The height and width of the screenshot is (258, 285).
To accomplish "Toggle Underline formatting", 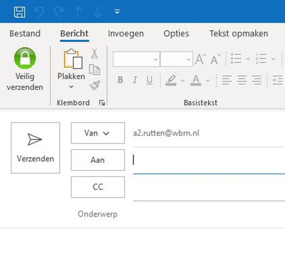I will pyautogui.click(x=149, y=80).
